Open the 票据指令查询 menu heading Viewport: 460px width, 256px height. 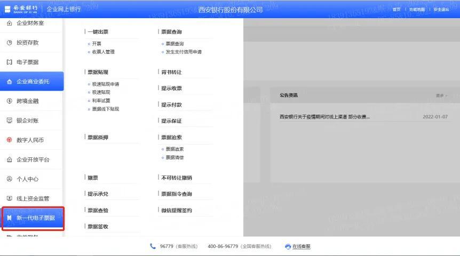[x=177, y=194]
